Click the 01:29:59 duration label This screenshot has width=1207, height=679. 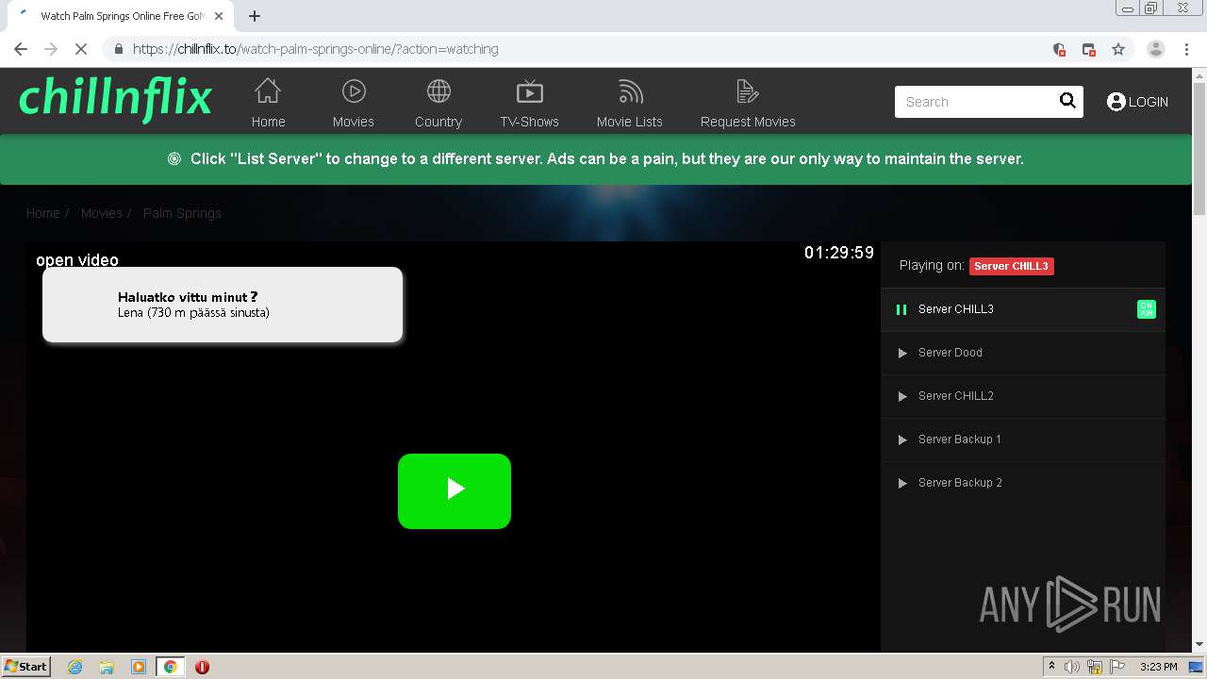pyautogui.click(x=839, y=253)
